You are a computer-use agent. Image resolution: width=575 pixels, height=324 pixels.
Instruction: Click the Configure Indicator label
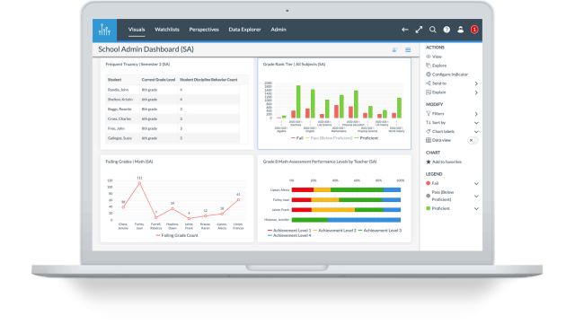[x=450, y=74]
